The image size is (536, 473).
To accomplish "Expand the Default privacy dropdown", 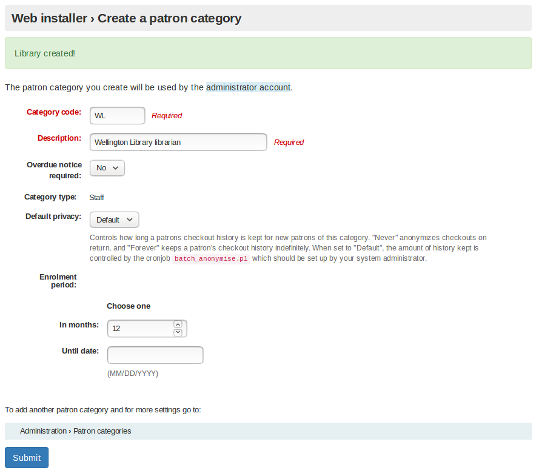I will pos(115,220).
